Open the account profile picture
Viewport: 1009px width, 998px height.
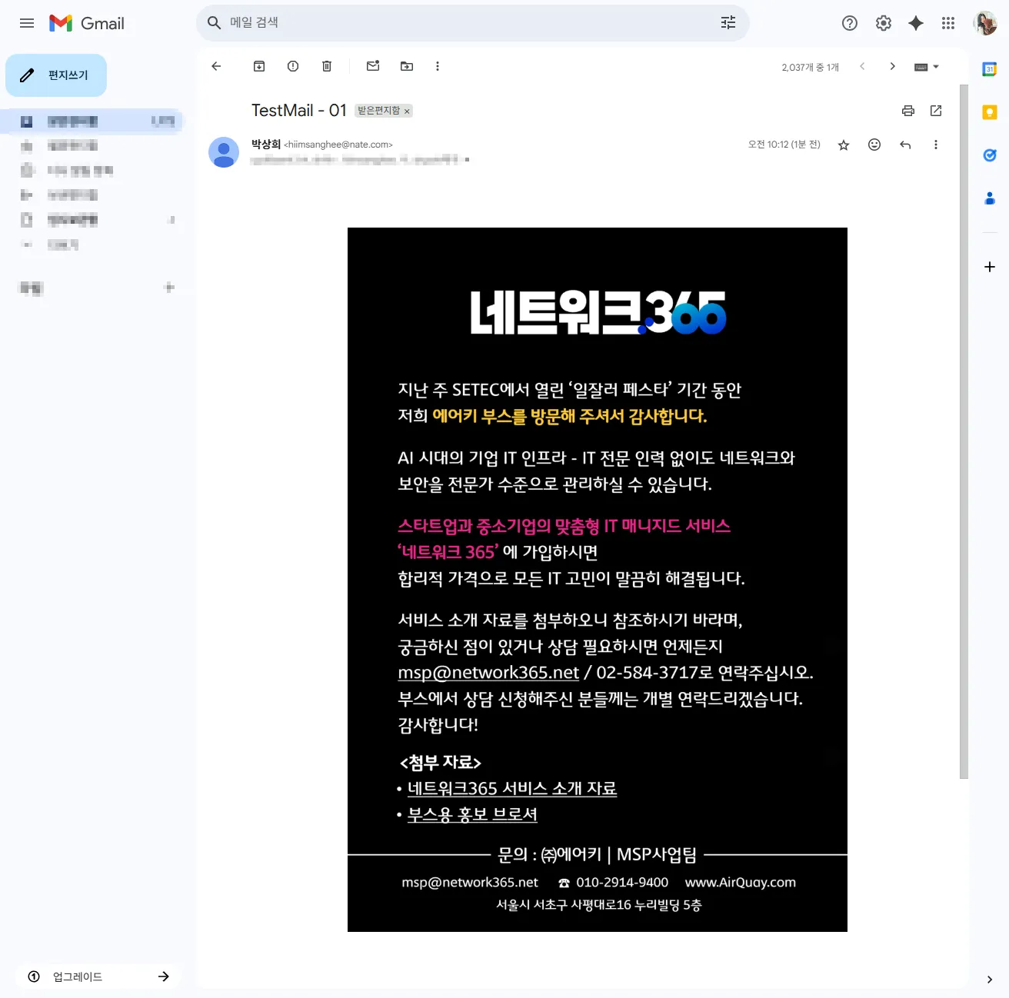[x=985, y=23]
